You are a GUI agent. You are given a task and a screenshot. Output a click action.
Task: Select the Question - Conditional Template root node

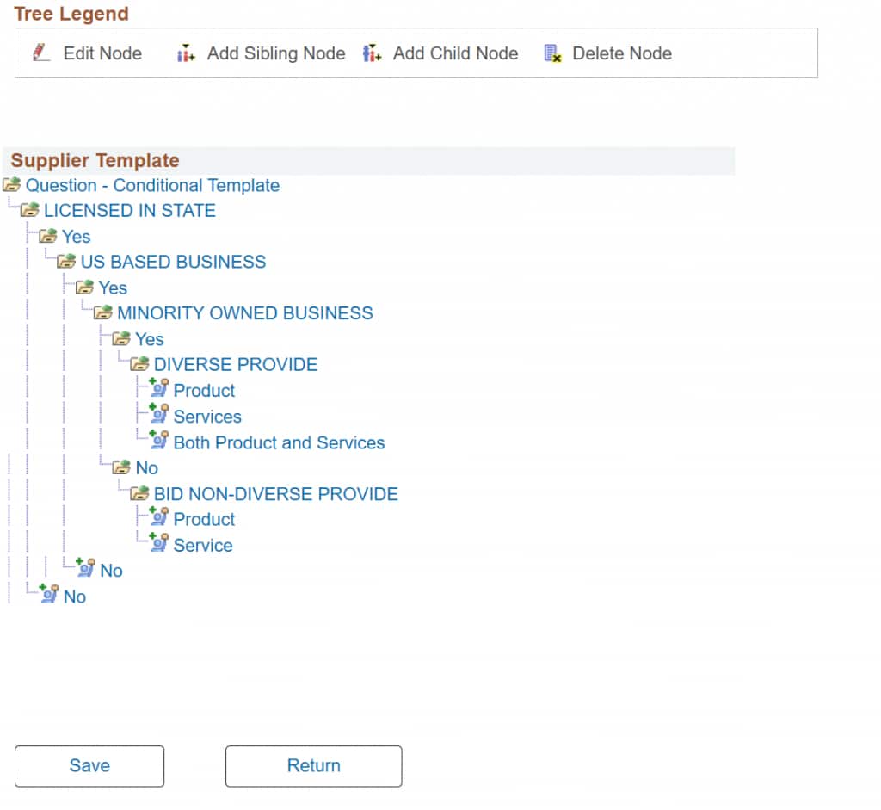pos(152,185)
